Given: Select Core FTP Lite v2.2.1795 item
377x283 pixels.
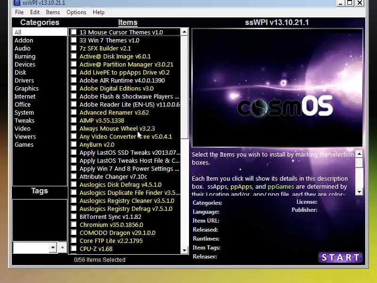Looking at the screenshot, I should pyautogui.click(x=111, y=241).
